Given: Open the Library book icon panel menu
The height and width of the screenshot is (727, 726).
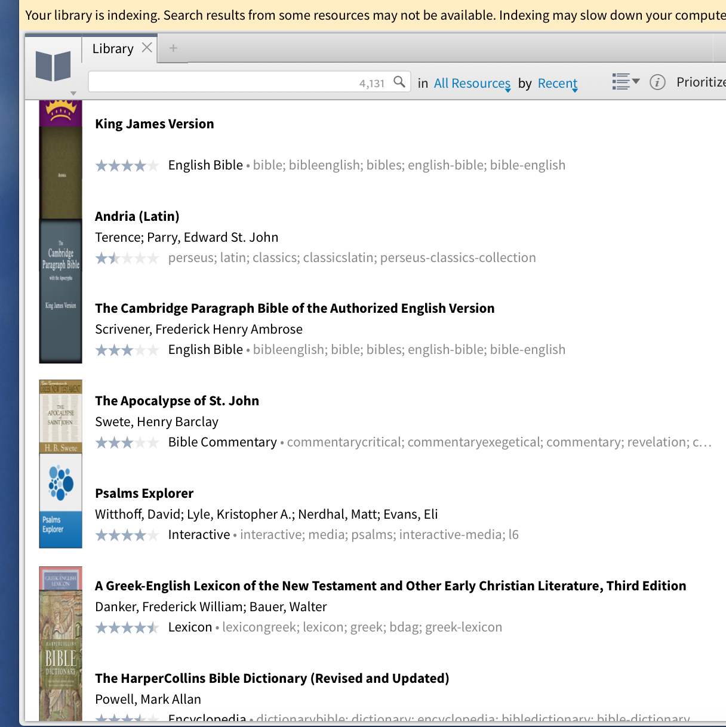Looking at the screenshot, I should tap(54, 67).
